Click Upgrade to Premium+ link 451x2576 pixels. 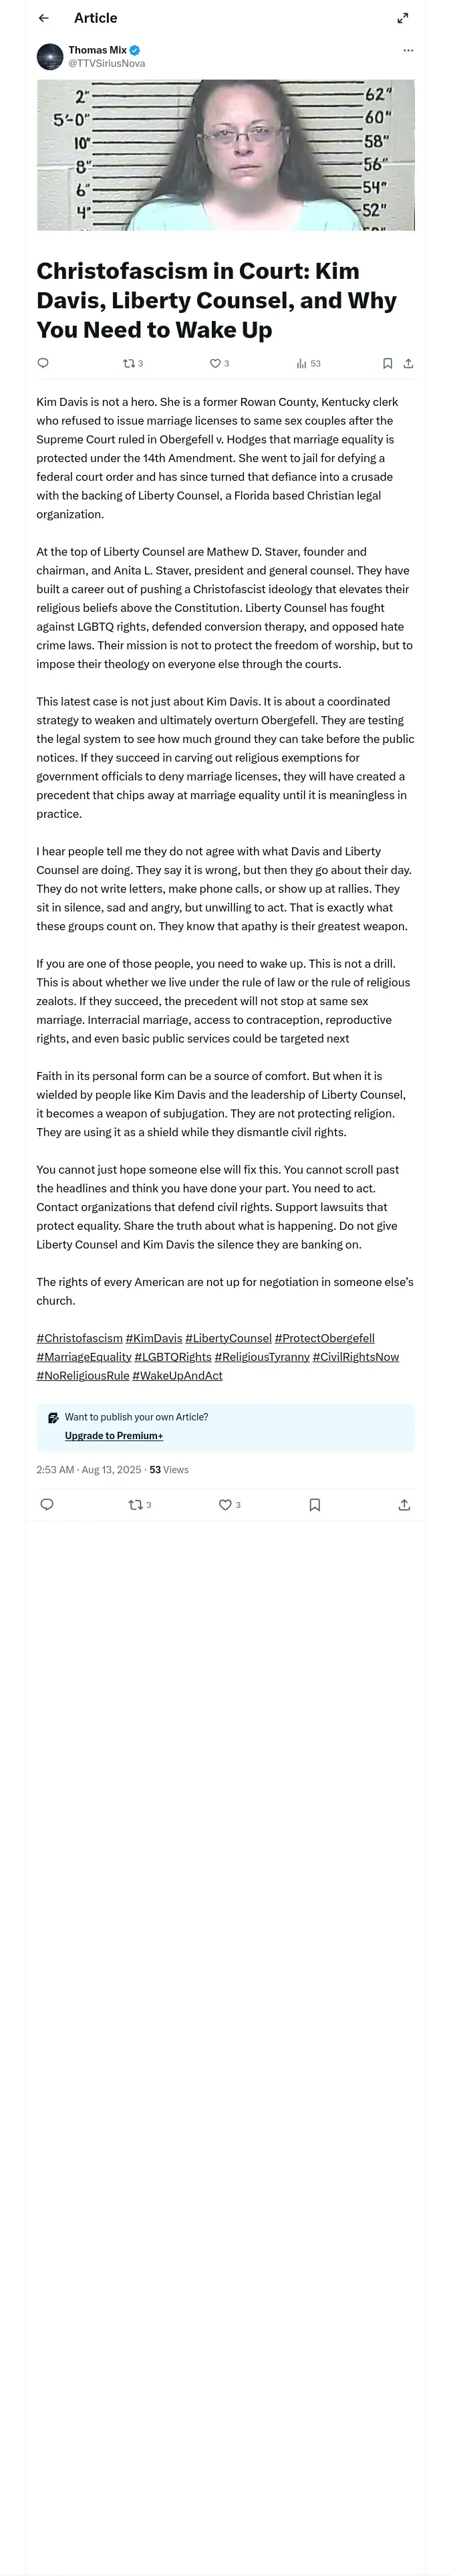(114, 1436)
